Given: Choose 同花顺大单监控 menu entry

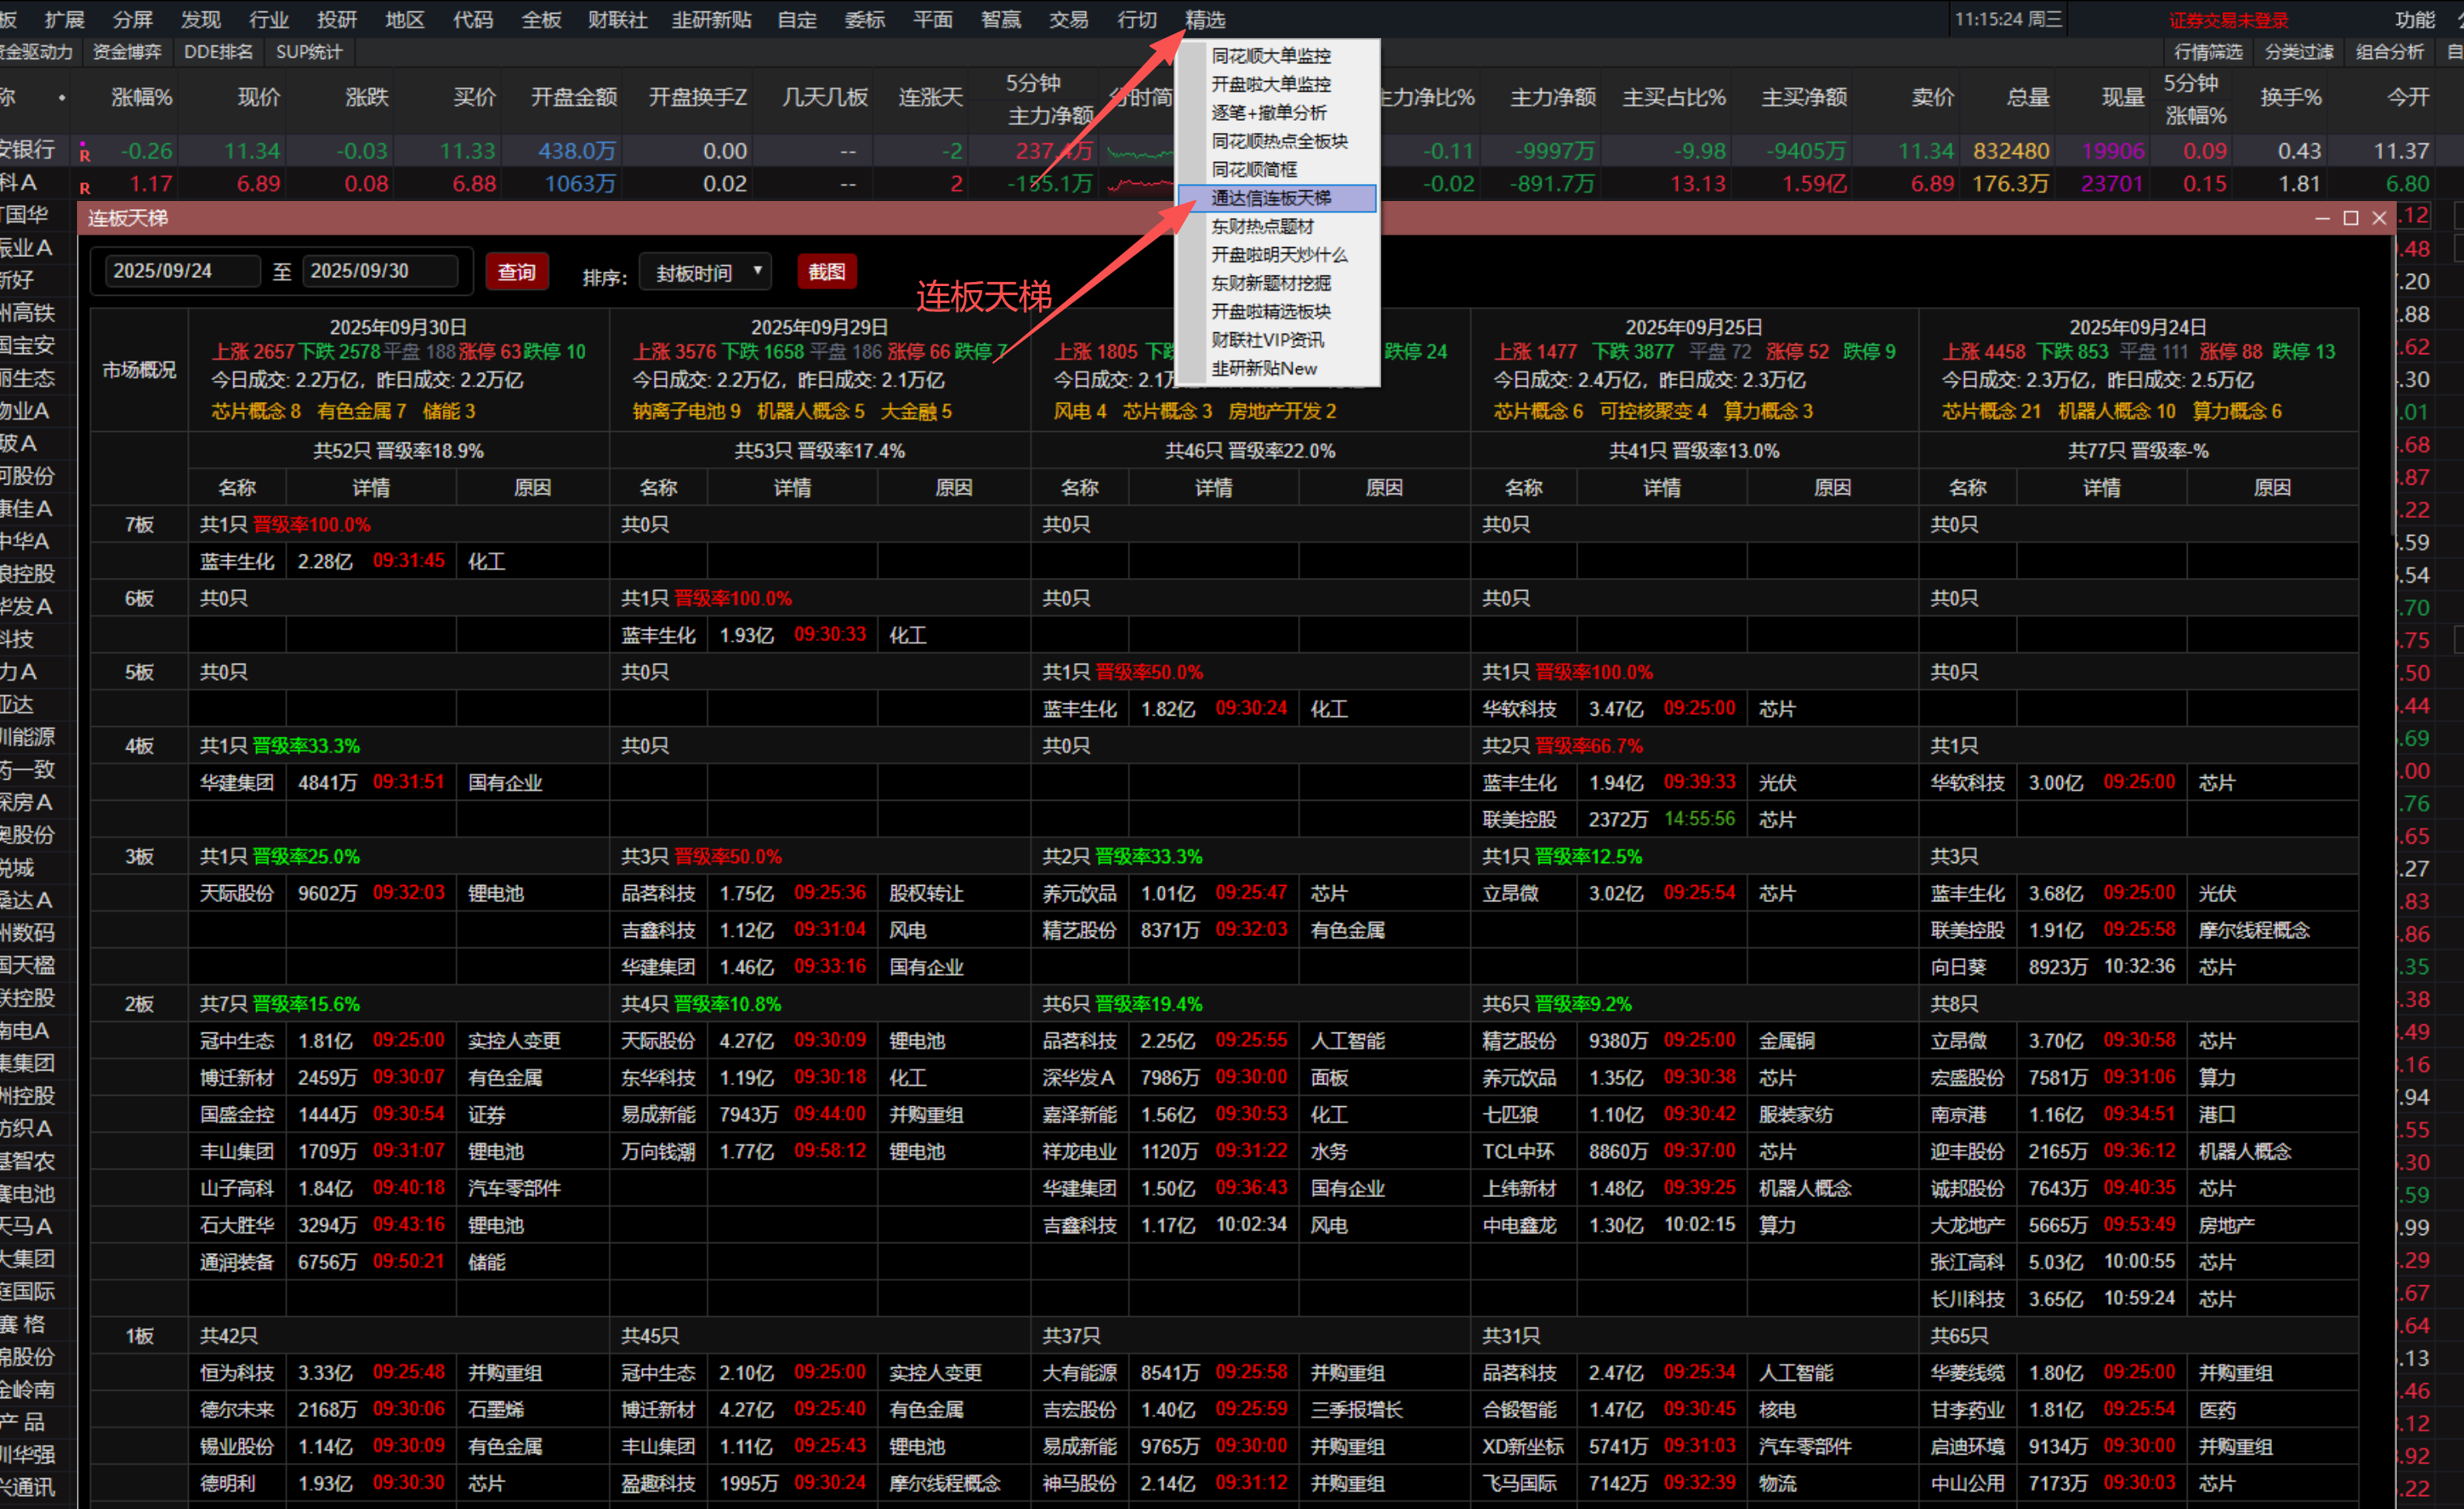Looking at the screenshot, I should coord(1271,56).
